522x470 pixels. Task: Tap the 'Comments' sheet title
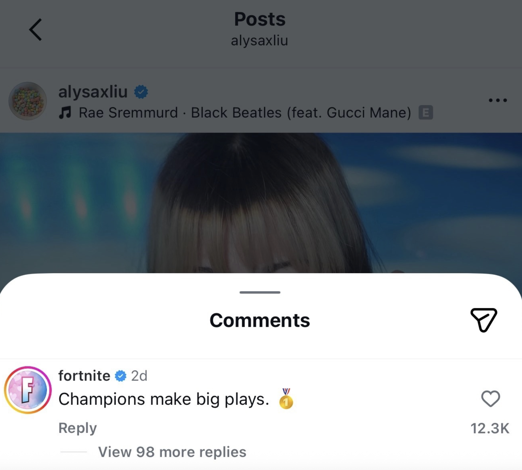pos(260,320)
